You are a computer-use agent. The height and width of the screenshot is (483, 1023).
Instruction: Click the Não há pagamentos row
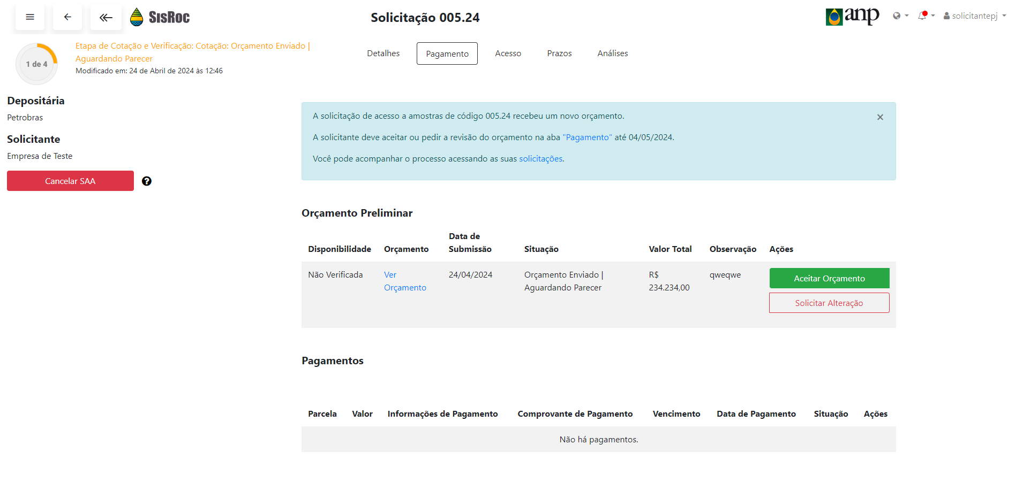pos(598,439)
